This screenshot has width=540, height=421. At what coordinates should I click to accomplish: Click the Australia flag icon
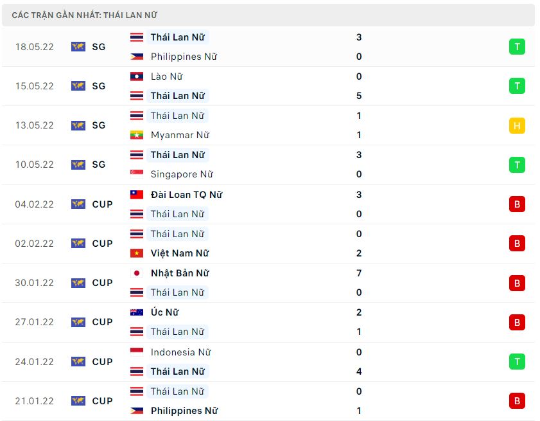pos(137,312)
